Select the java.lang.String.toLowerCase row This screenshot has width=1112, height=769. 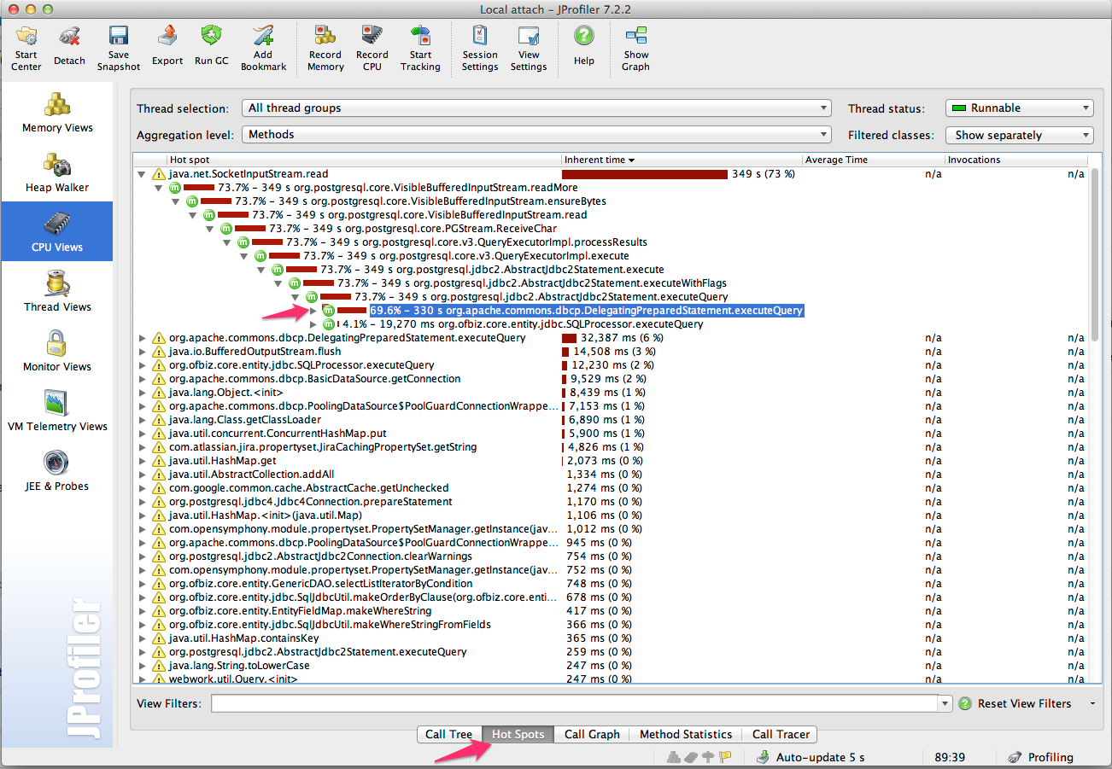(611, 666)
